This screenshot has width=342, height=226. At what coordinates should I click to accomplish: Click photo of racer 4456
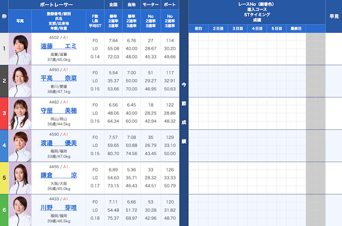(x=20, y=178)
